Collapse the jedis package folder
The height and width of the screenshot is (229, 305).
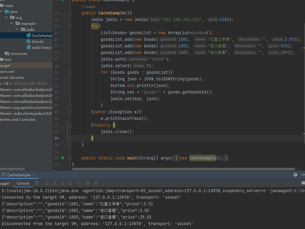[x=17, y=30]
